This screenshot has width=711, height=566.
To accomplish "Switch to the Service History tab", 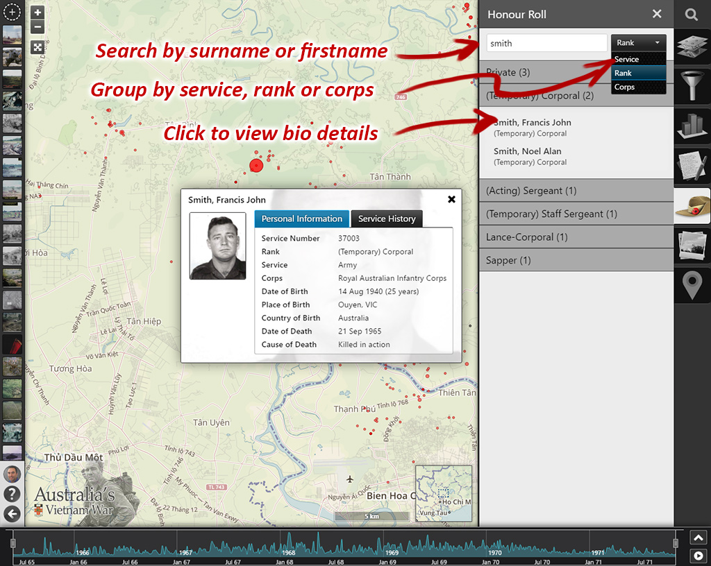I will point(387,219).
